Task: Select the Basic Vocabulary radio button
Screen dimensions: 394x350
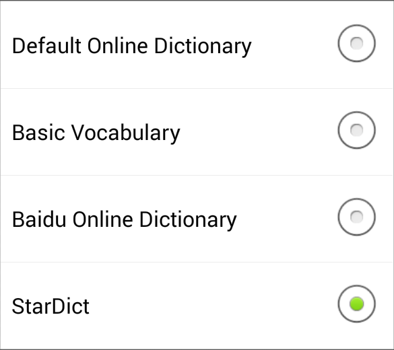Action: (356, 130)
